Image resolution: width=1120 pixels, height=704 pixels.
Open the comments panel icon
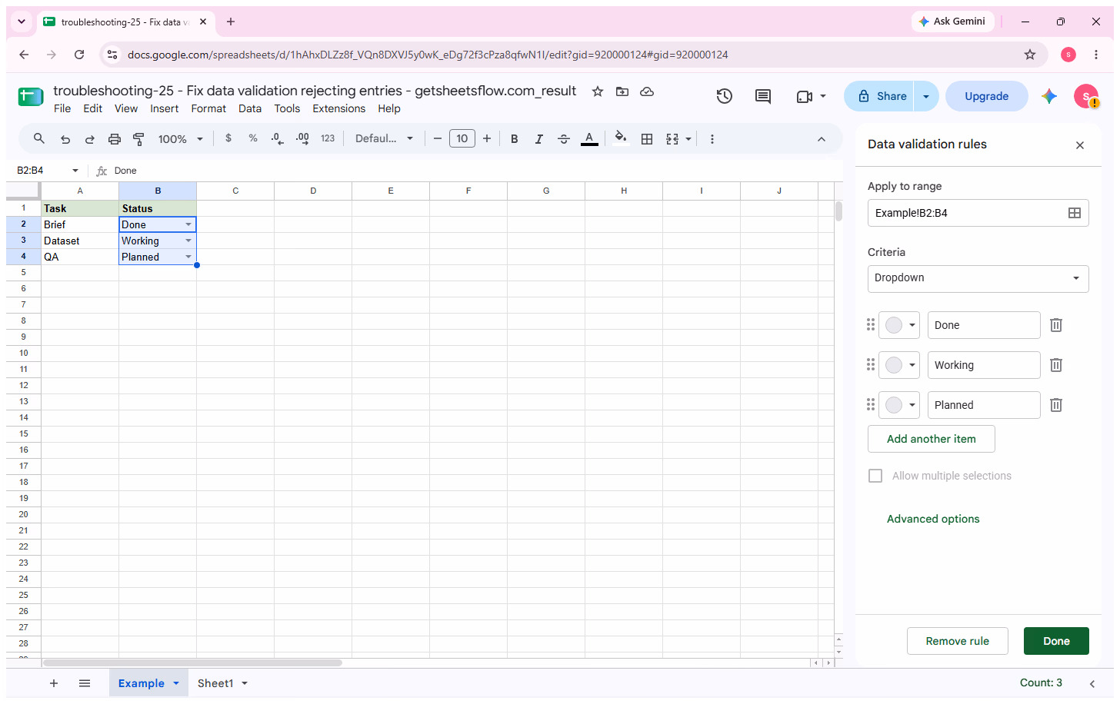(x=763, y=96)
